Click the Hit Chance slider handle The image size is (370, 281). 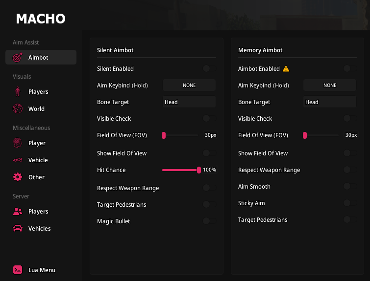click(x=199, y=170)
